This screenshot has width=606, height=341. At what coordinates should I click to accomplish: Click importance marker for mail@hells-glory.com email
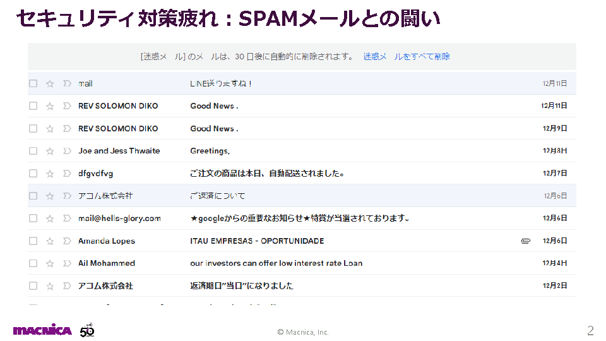(67, 218)
